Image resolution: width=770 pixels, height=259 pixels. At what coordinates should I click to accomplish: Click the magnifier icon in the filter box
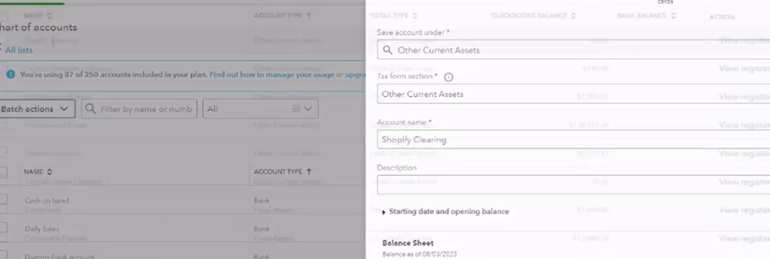point(90,108)
